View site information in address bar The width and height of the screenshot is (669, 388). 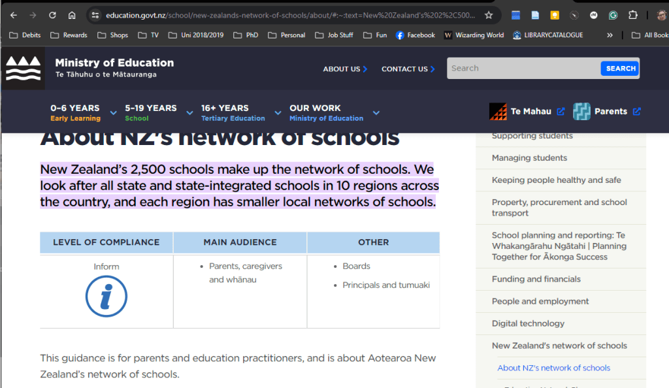click(x=95, y=15)
